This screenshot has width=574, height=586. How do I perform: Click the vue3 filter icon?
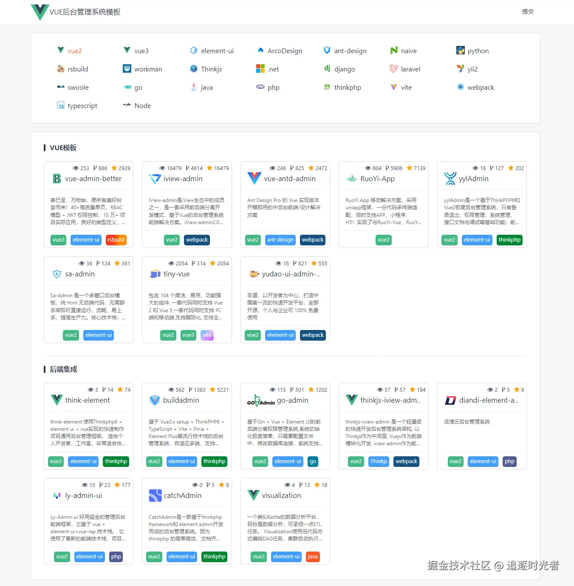point(127,50)
